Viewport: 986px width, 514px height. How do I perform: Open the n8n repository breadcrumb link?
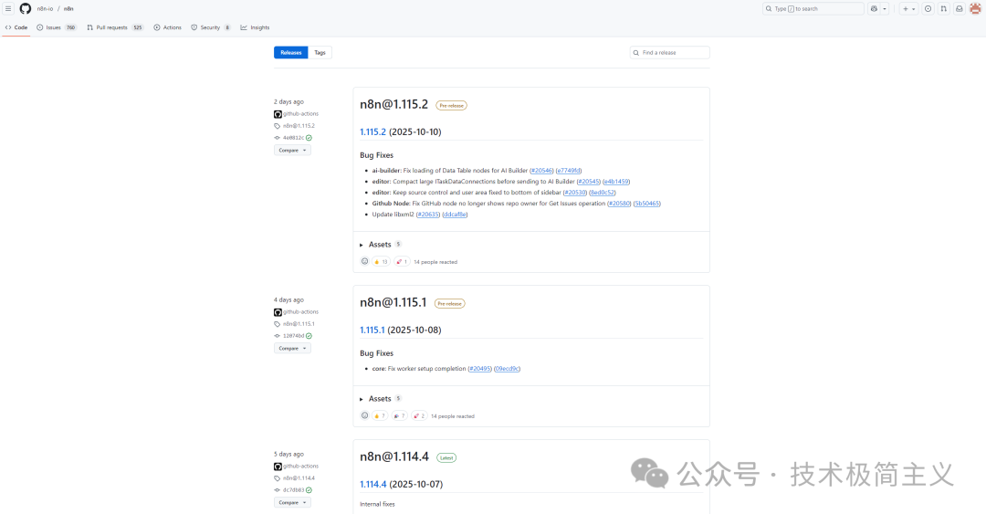click(x=68, y=9)
